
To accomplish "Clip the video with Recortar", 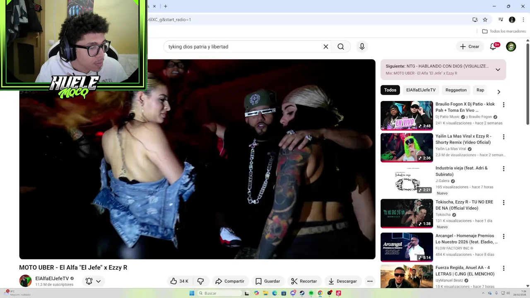I will point(304,281).
